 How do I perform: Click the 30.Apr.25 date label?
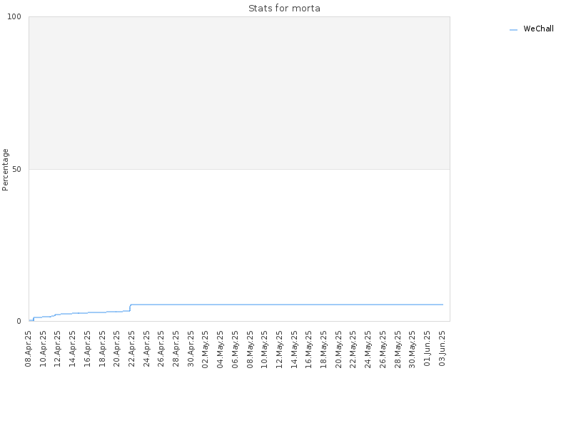191,349
